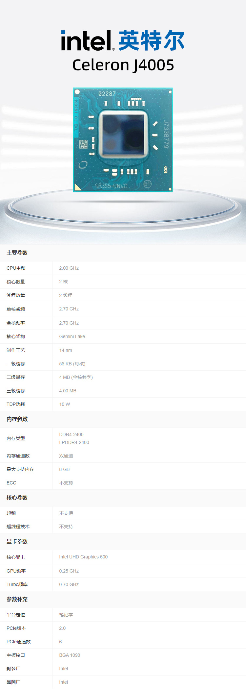Click the Celeron J4005 title
This screenshot has width=246, height=689.
click(123, 65)
